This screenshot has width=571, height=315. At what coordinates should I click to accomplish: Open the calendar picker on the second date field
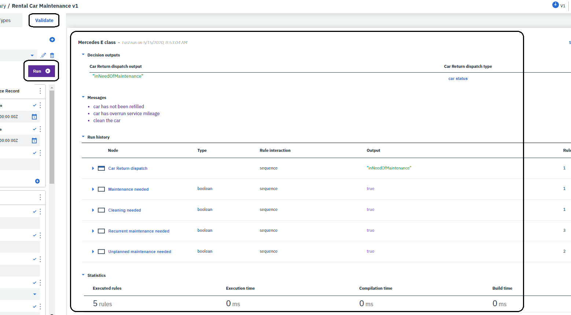(x=34, y=140)
